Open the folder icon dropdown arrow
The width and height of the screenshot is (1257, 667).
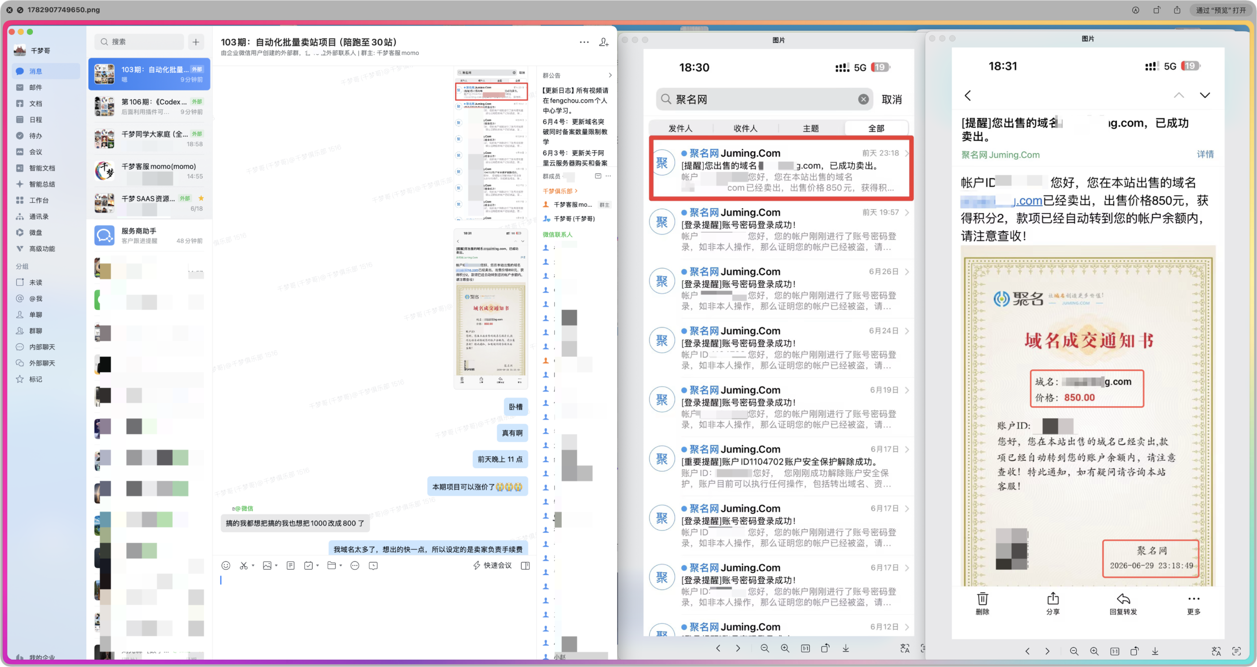pyautogui.click(x=341, y=566)
